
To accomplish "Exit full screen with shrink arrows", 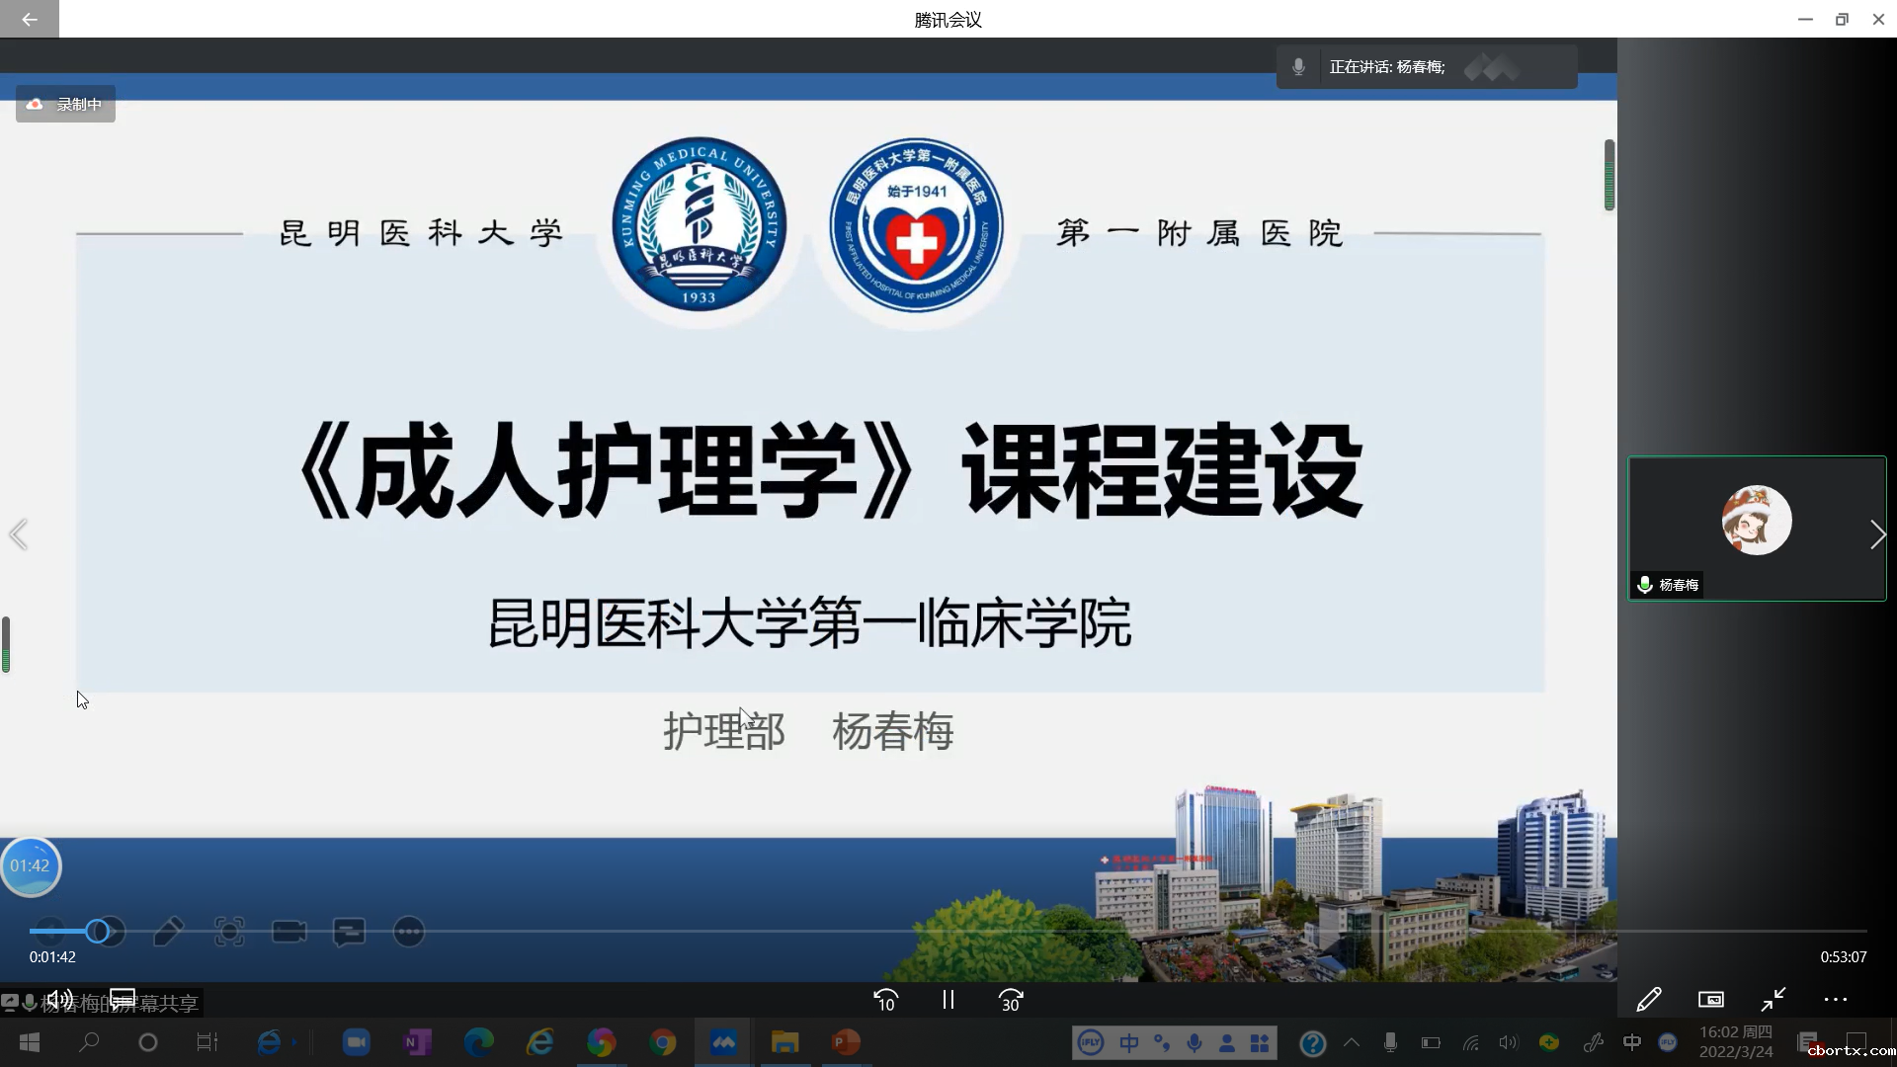I will coord(1773,1000).
